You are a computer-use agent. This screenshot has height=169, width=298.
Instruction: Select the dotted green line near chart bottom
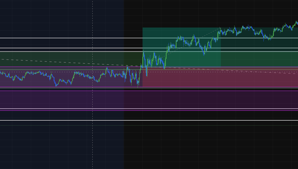[149, 125]
